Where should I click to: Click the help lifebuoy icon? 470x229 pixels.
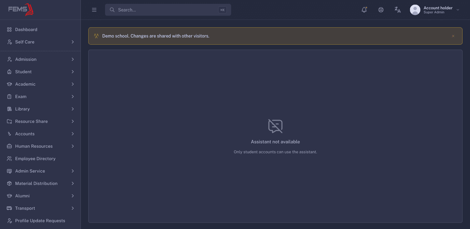tap(381, 10)
